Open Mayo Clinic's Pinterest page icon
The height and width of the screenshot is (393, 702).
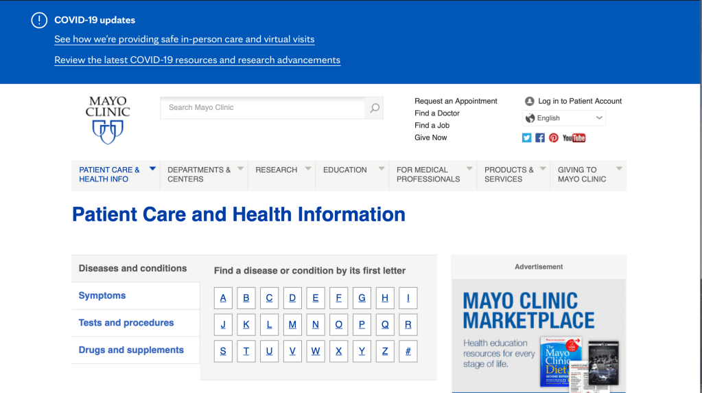[x=554, y=137]
